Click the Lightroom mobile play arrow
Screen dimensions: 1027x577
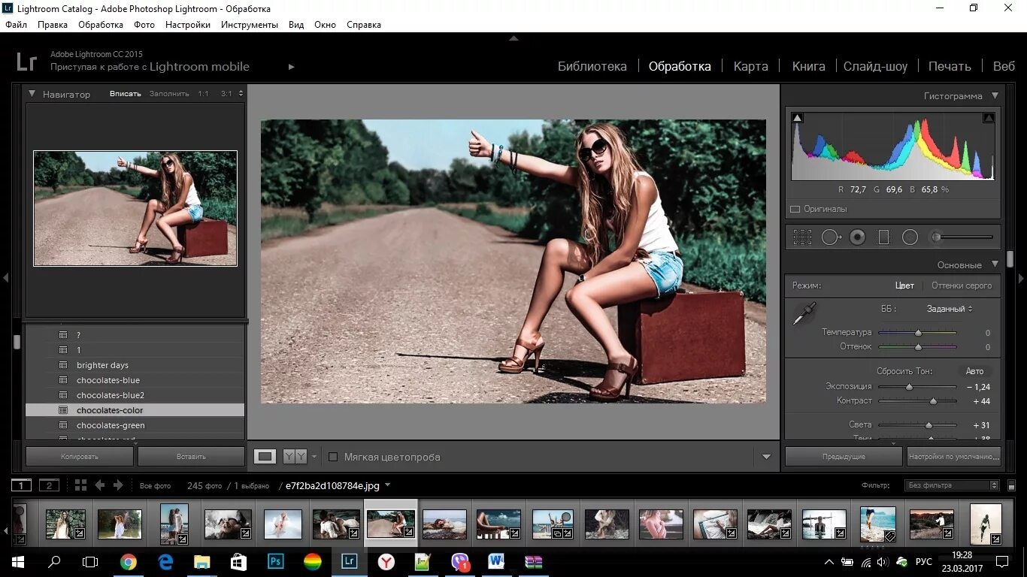(x=291, y=67)
